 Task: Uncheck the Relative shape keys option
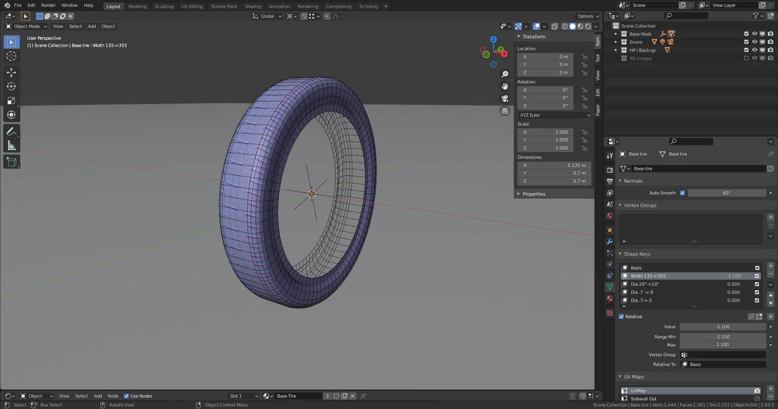coord(622,317)
